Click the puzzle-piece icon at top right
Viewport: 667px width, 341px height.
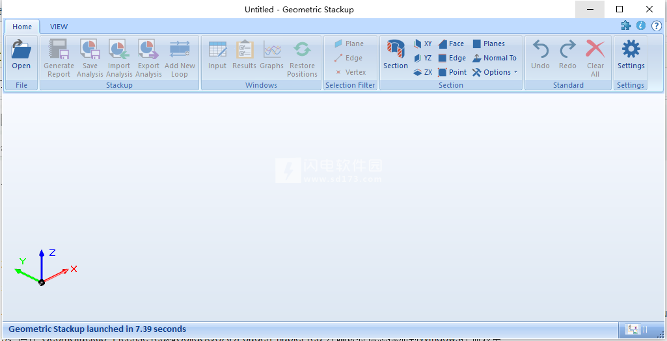626,25
